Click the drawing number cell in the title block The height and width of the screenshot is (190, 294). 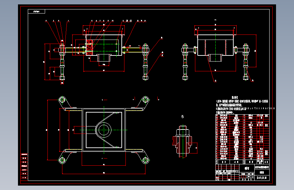point(262,177)
